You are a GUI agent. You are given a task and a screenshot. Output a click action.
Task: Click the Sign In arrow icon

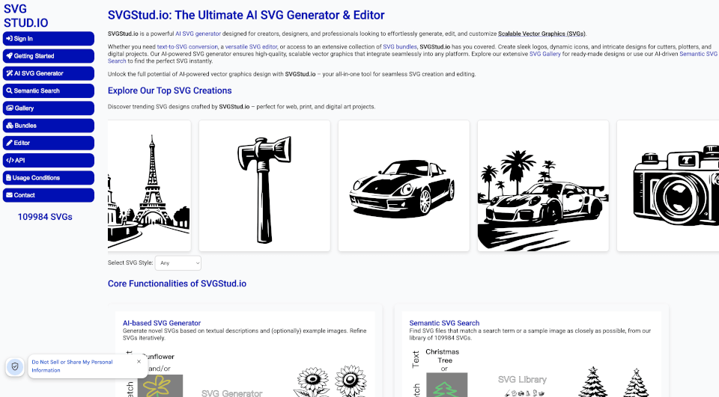(9, 38)
